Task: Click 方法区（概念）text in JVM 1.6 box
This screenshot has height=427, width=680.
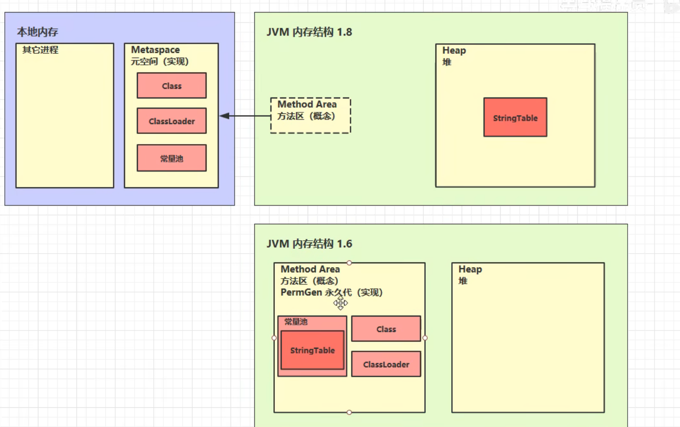Action: click(x=309, y=281)
